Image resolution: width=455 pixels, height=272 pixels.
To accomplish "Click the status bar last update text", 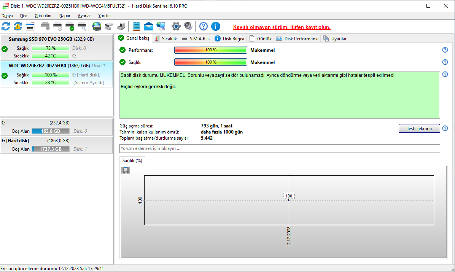I will 52,269.
